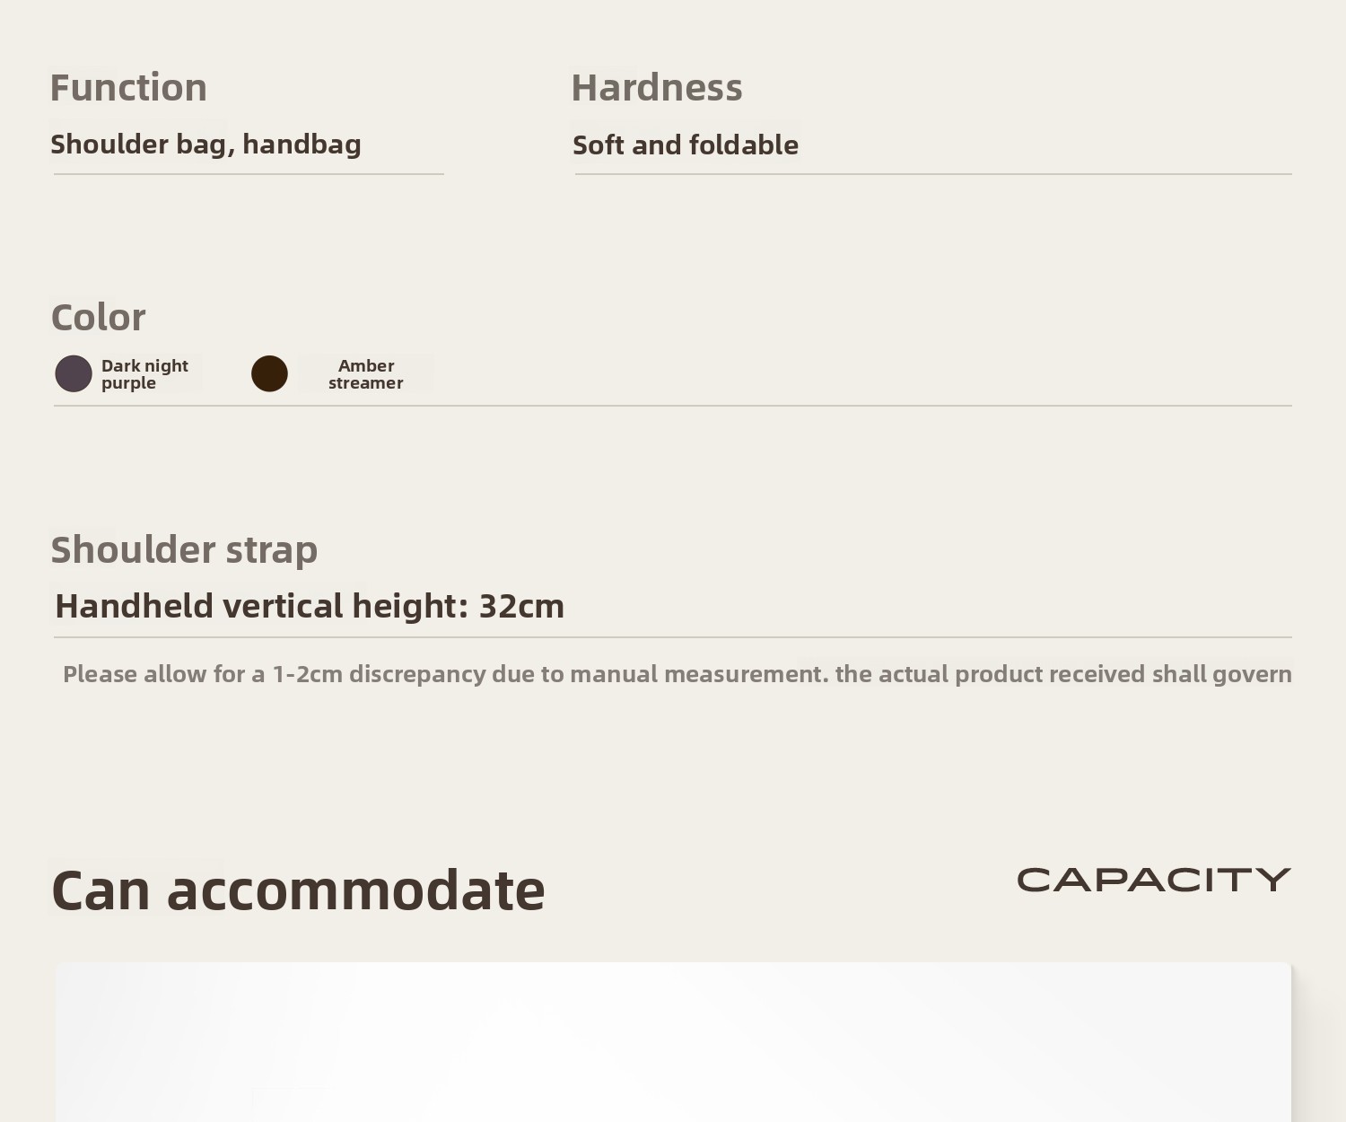
Task: Click the divider line under Handheld vertical height
Action: pos(673,637)
